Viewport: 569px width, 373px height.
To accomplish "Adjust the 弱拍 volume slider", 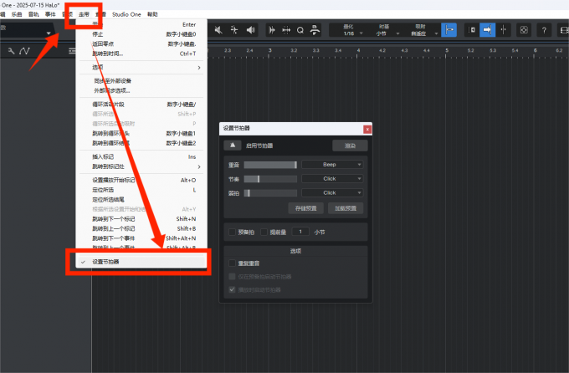I will [270, 193].
